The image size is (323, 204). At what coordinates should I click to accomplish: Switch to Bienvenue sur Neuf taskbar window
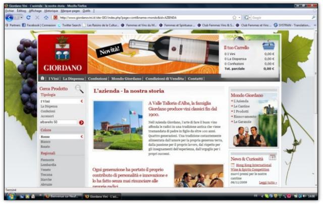click(63, 196)
